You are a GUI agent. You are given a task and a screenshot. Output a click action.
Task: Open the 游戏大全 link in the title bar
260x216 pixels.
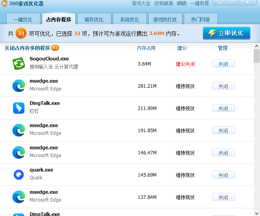[141, 4]
